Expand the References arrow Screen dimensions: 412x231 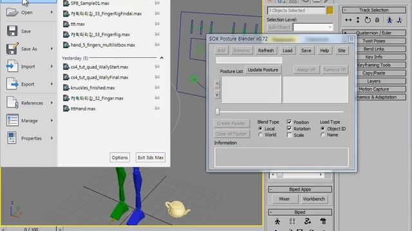click(51, 103)
